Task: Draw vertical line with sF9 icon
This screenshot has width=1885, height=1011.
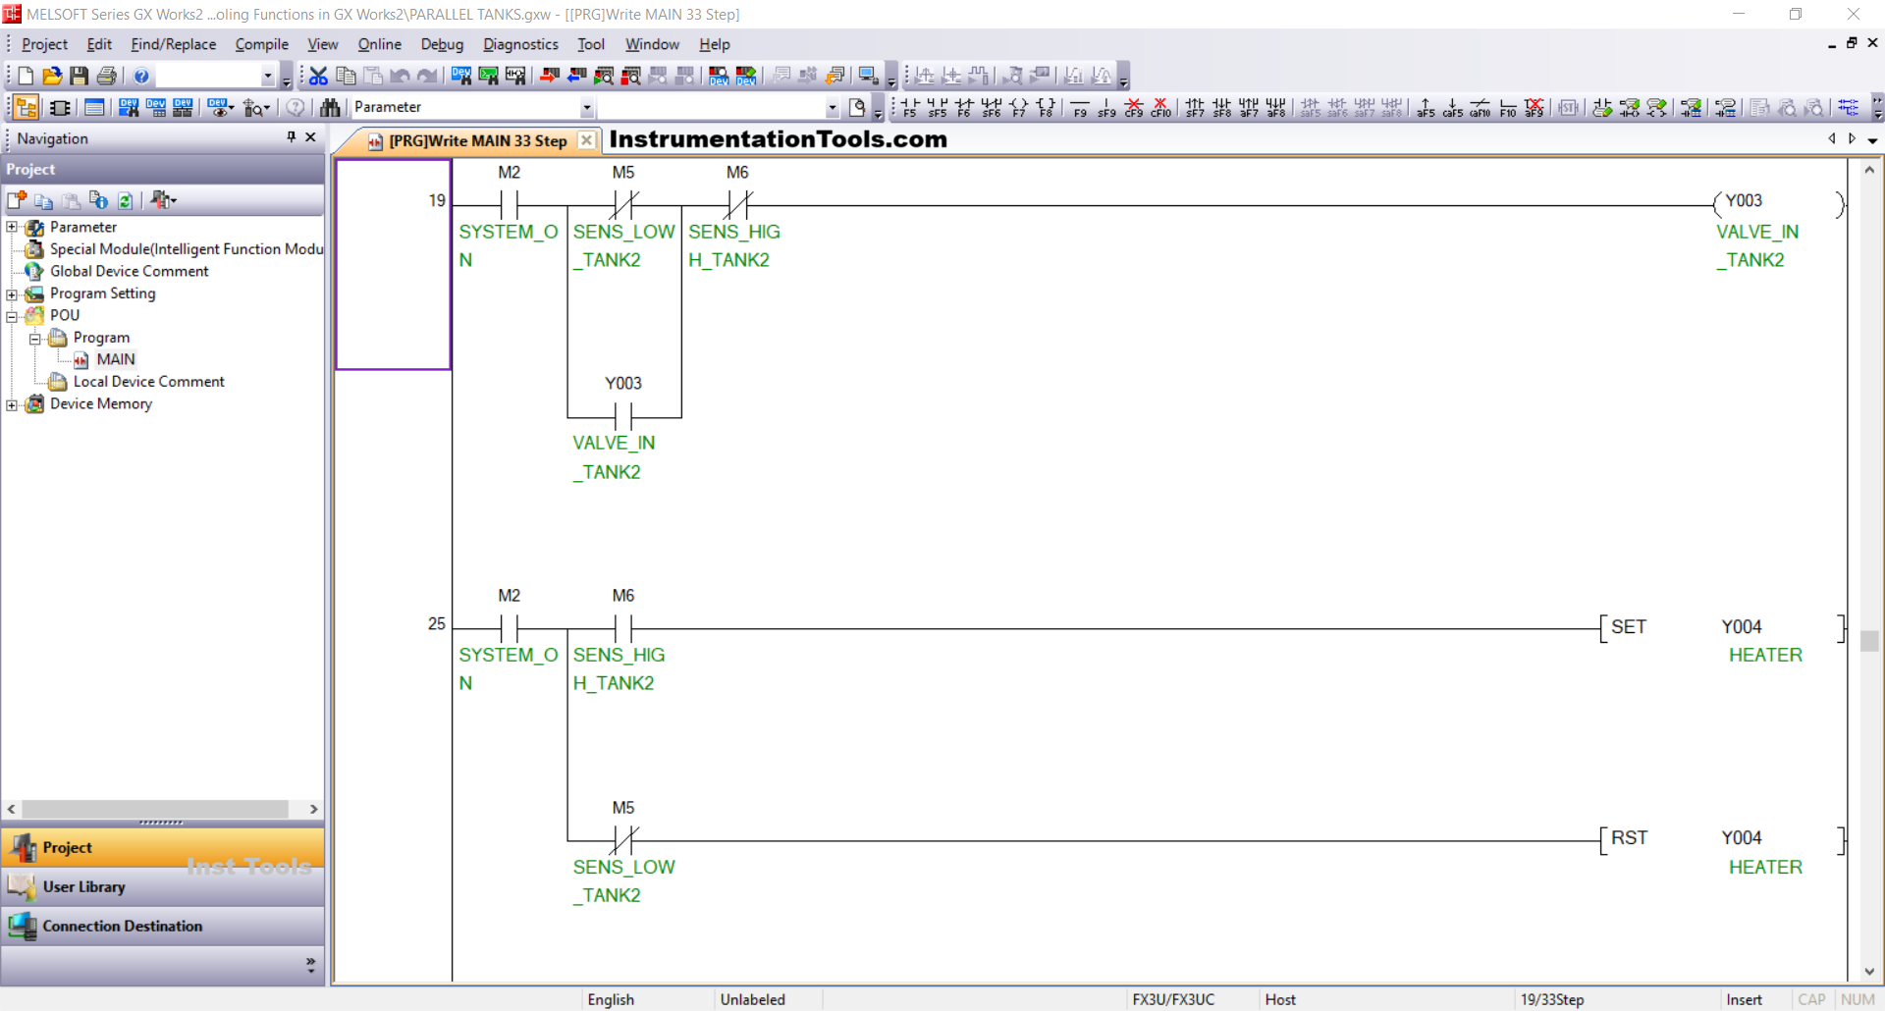Action: pos(1106,107)
